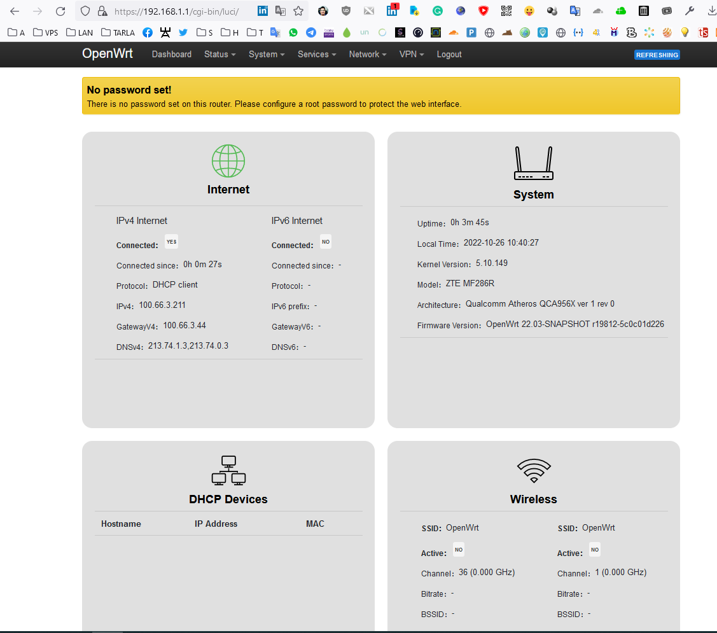Open the speedometer bookmark icon

pyautogui.click(x=418, y=32)
